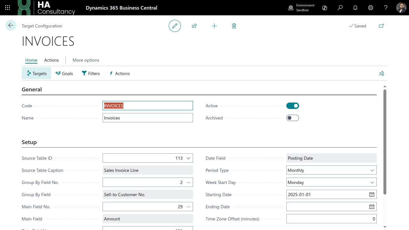Click the Filters action
409x230 pixels.
[91, 73]
